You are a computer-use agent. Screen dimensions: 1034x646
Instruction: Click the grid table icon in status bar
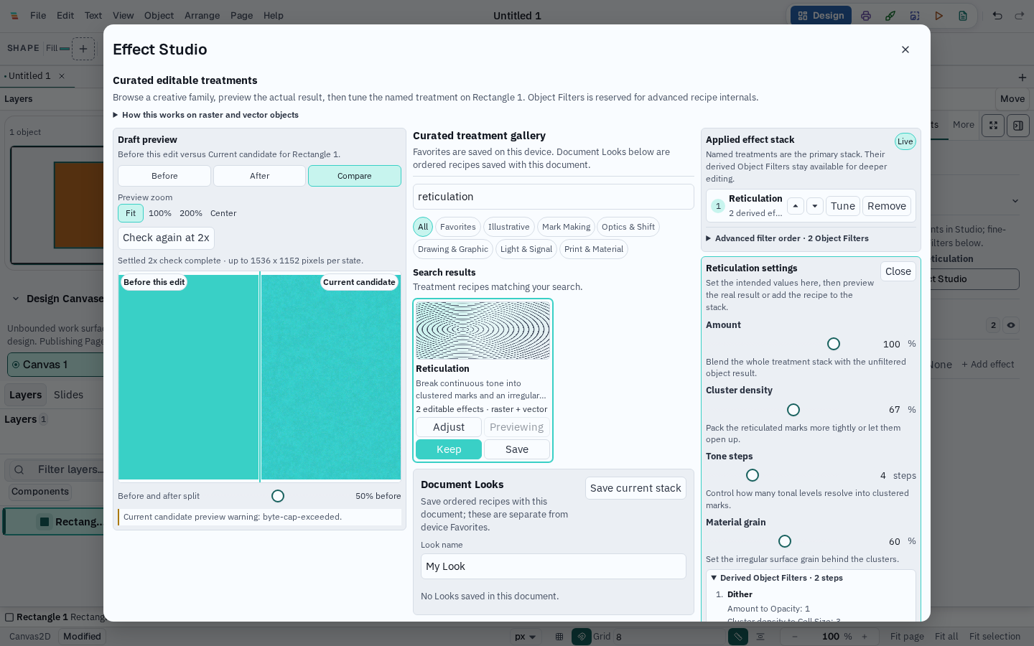tap(559, 637)
